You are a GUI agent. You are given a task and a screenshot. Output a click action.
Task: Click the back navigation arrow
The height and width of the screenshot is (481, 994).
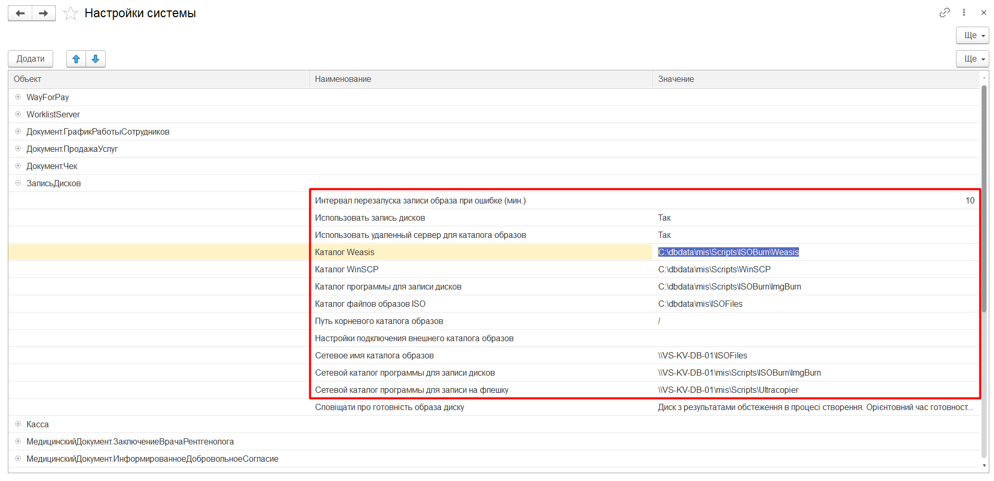[20, 13]
